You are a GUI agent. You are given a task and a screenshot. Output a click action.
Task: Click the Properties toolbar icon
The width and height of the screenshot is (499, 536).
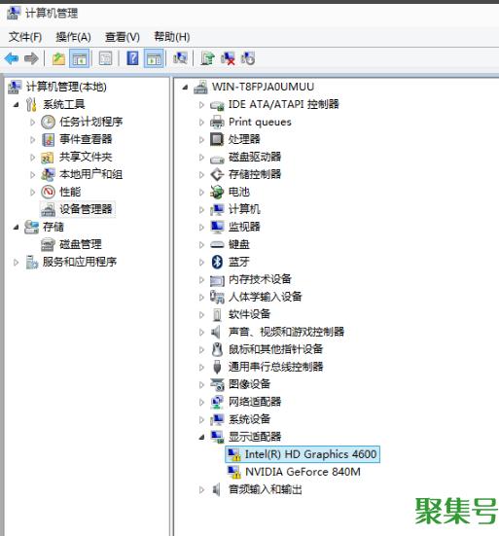(105, 58)
